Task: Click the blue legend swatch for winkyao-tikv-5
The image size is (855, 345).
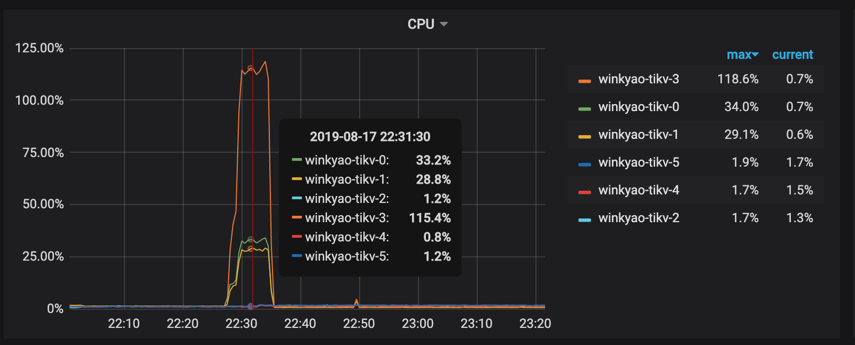Action: (585, 164)
